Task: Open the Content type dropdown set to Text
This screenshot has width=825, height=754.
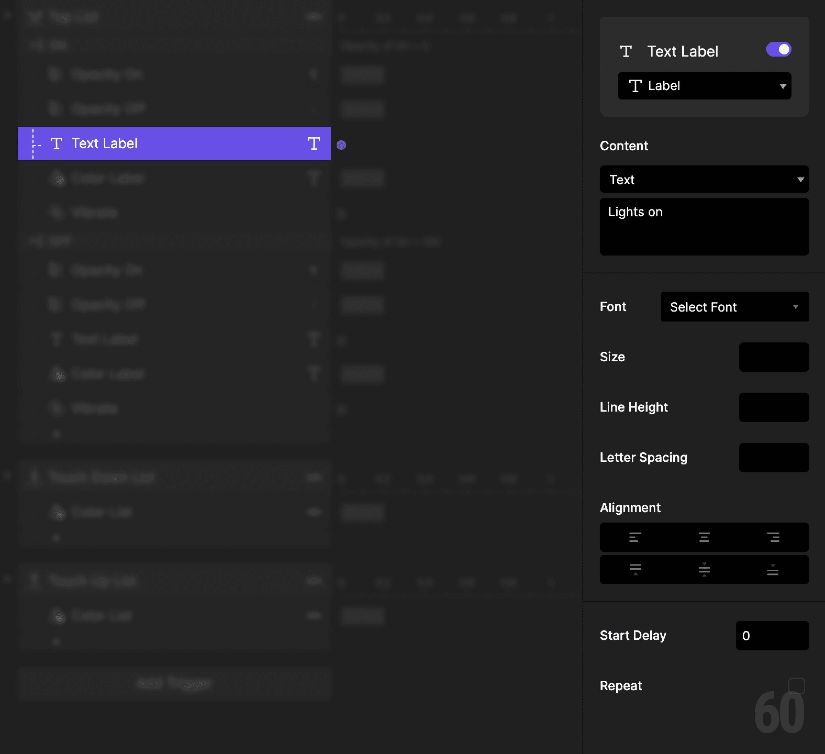Action: 704,179
